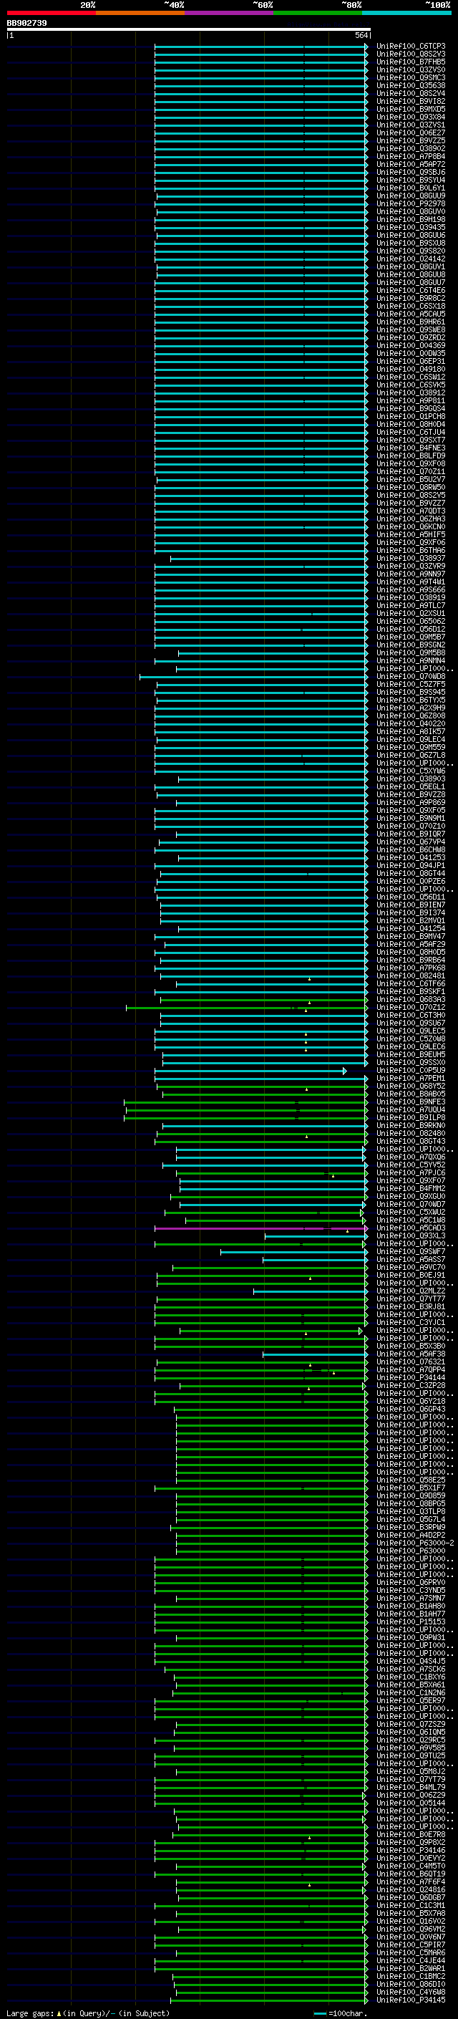Click the orange ~40% identity color bar
The image size is (458, 2019).
point(140,13)
